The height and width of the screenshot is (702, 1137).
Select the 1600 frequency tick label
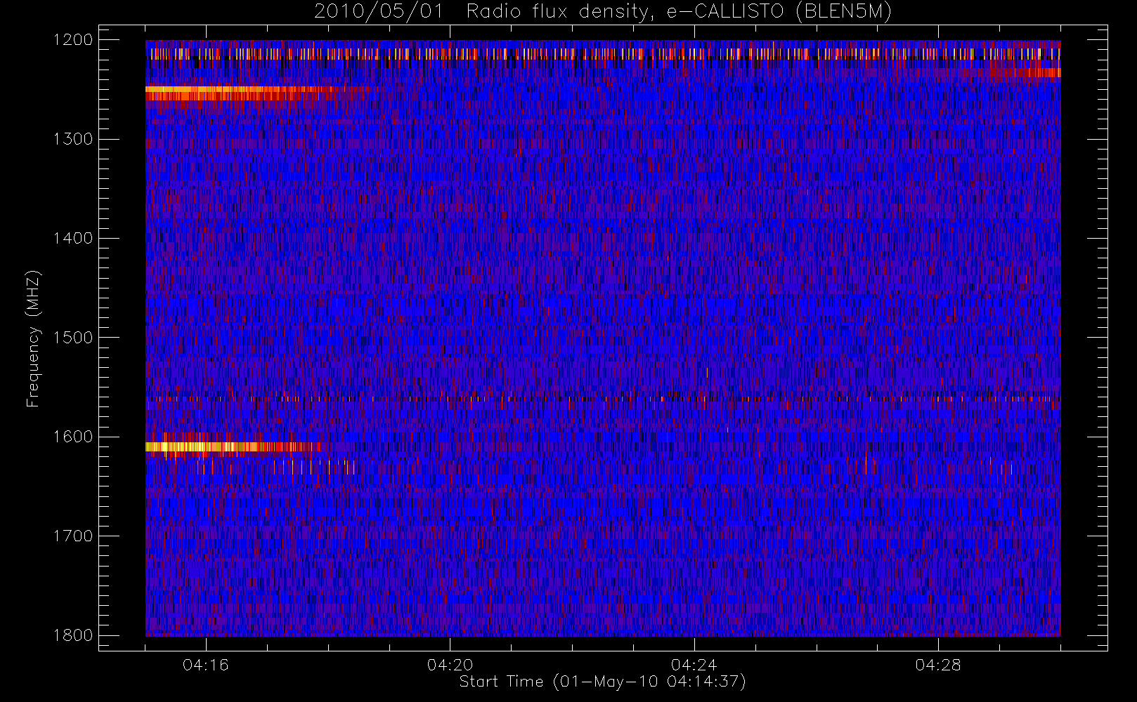(73, 437)
